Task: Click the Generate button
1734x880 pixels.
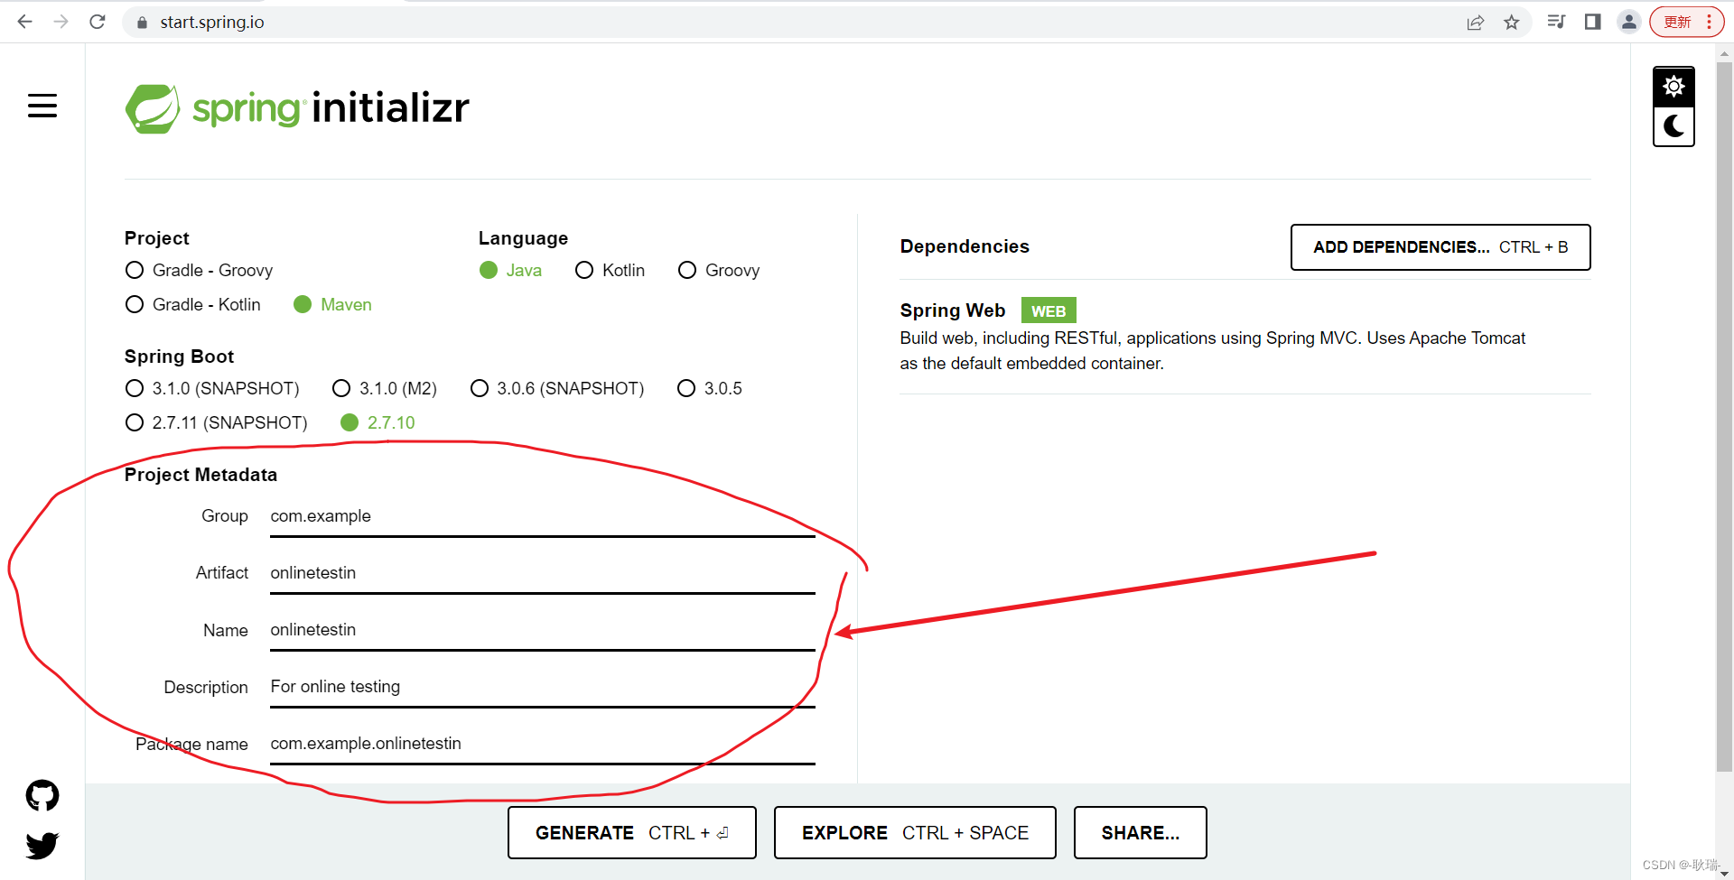Action: pos(632,832)
